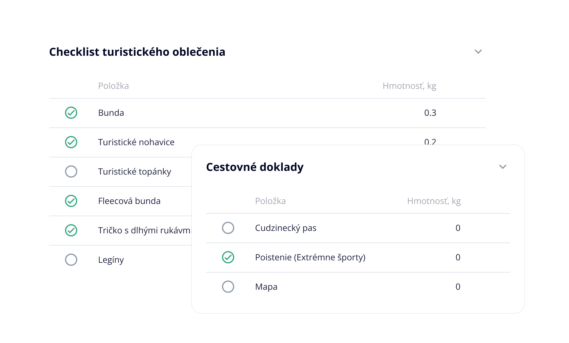This screenshot has height=343, width=569.
Task: Uncheck Poistenie (Extrémne športy)
Action: (x=228, y=257)
